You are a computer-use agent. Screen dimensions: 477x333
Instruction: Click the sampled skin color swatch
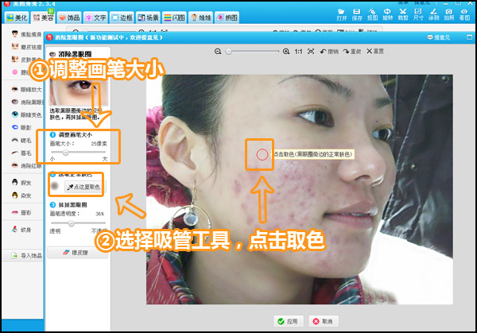[55, 185]
